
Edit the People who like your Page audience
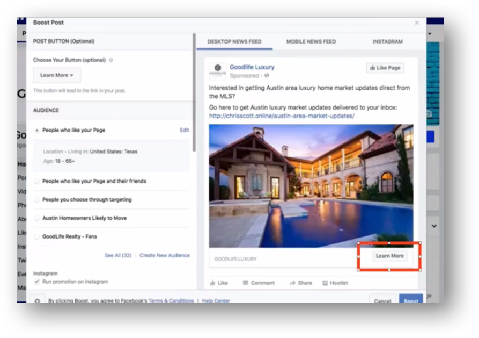pos(184,130)
